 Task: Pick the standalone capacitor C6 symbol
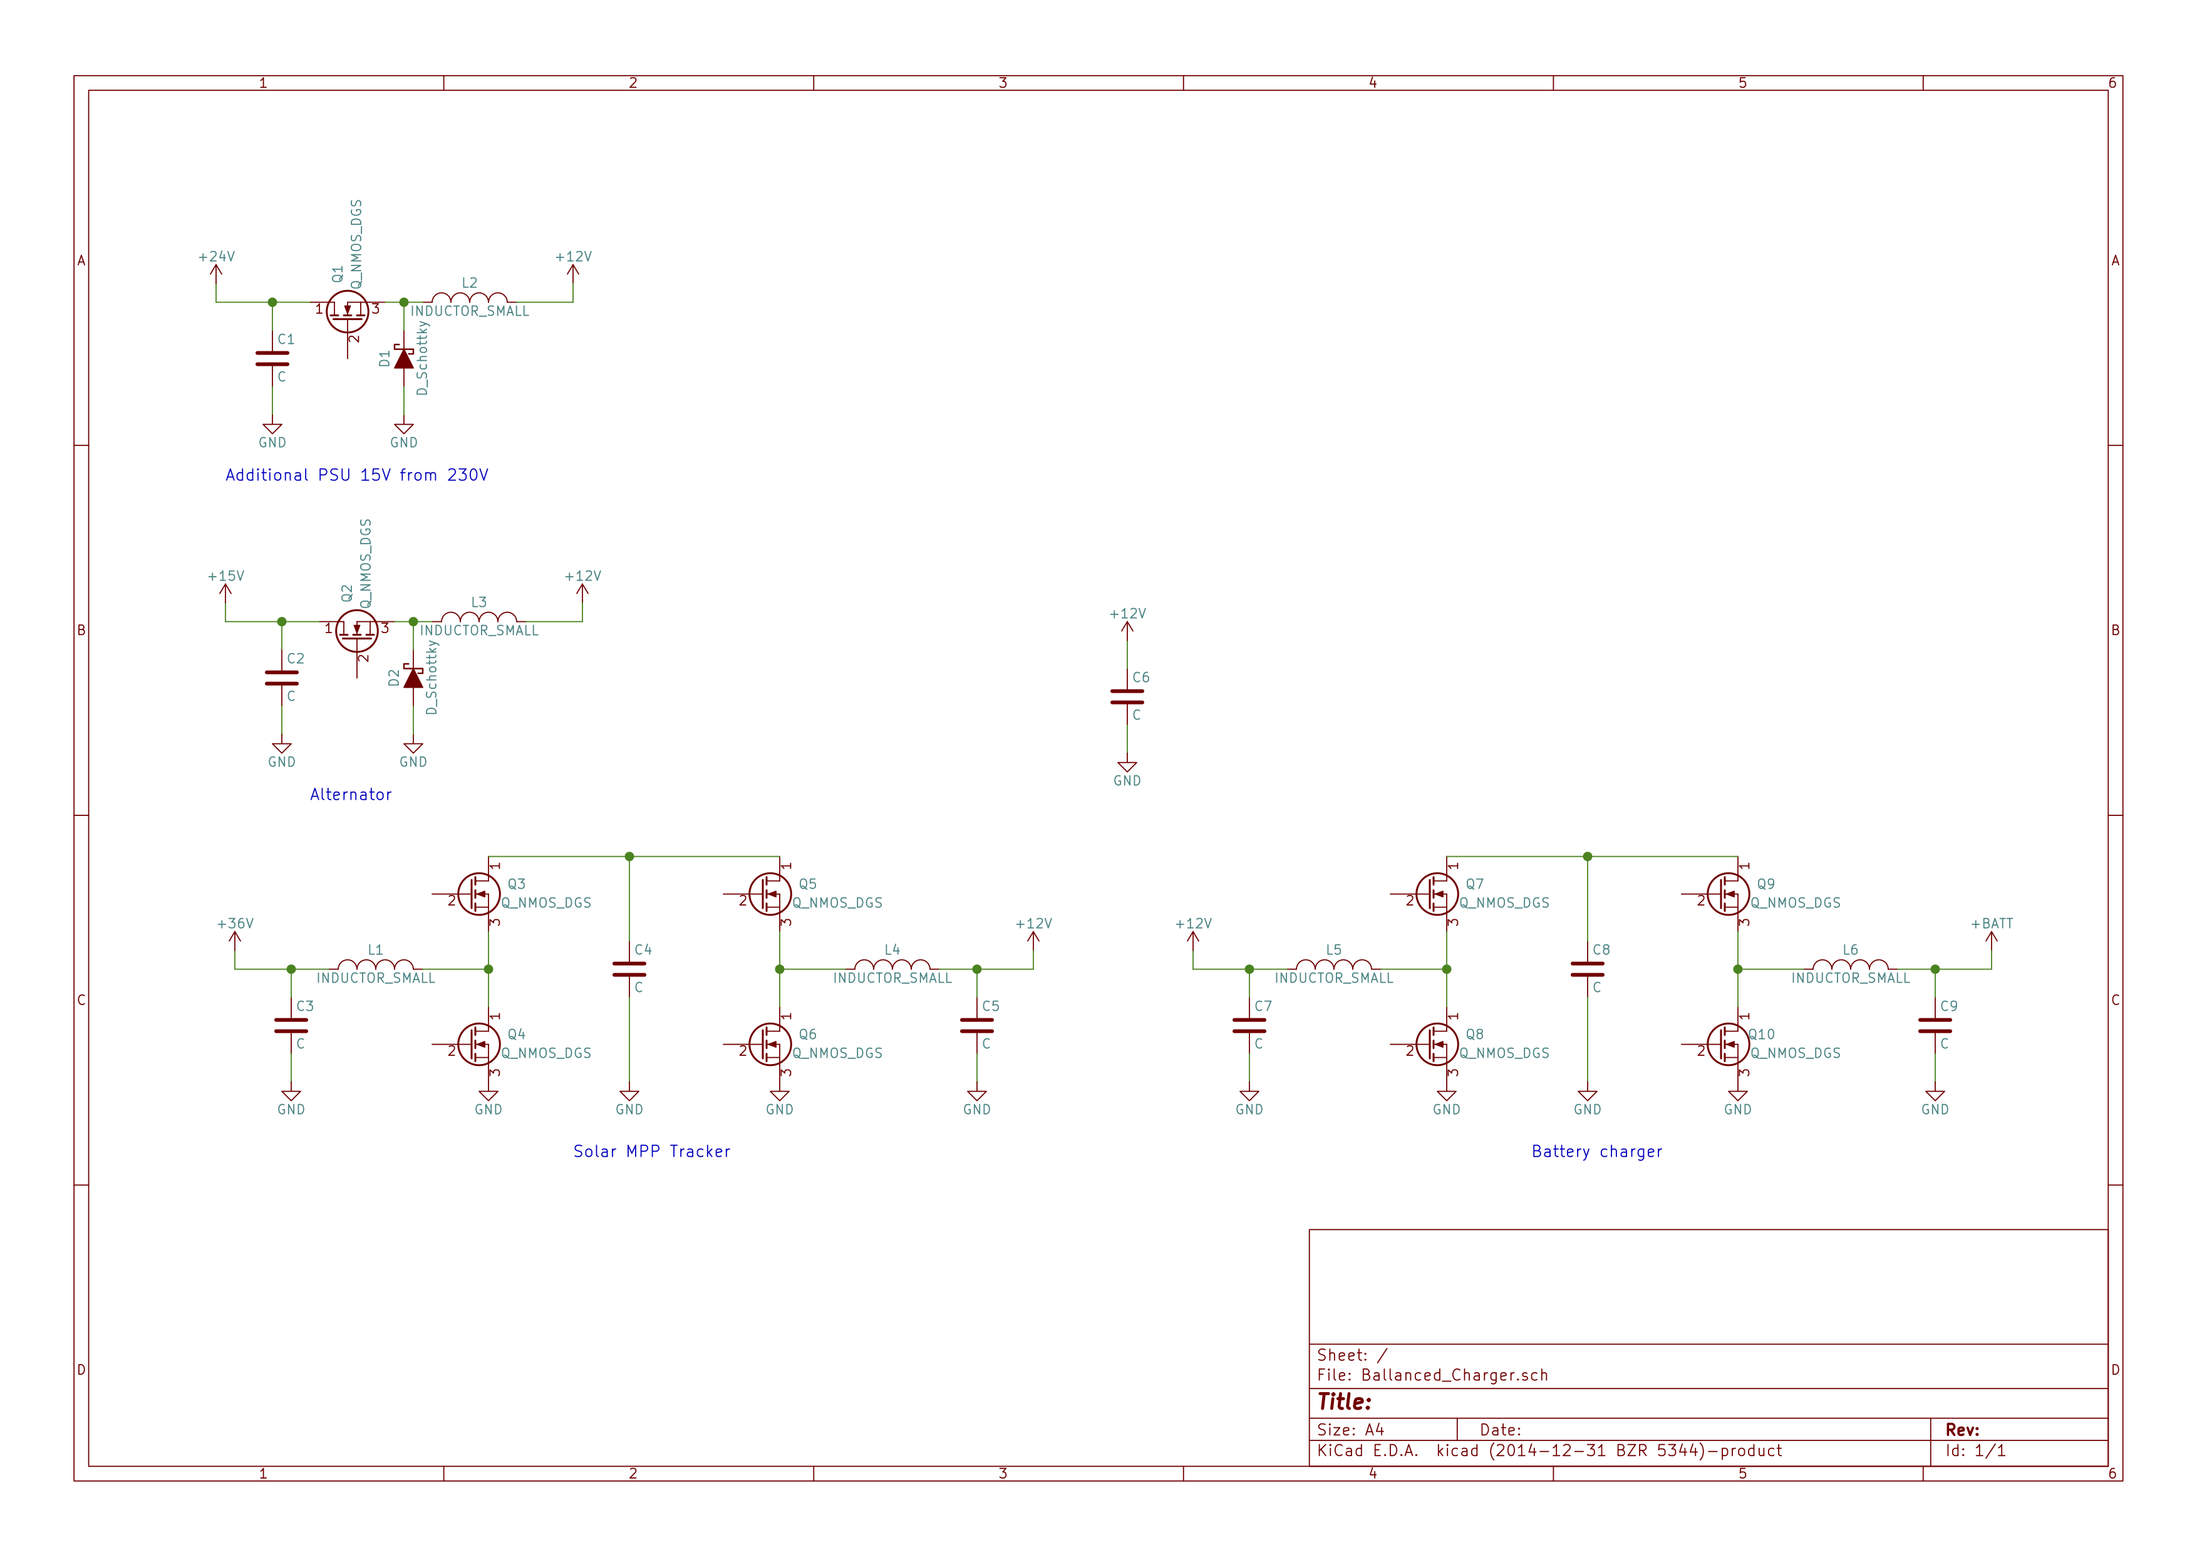point(1127,697)
